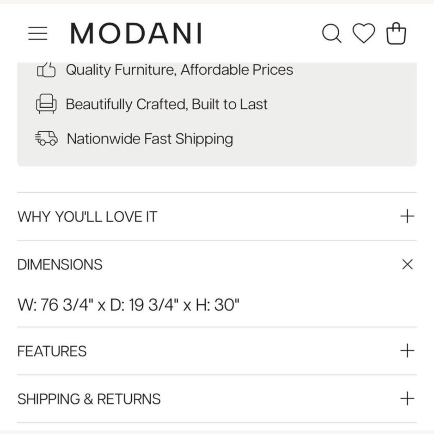
Task: Click the plus beside SHIPPING & RETURNS
Action: 407,399
